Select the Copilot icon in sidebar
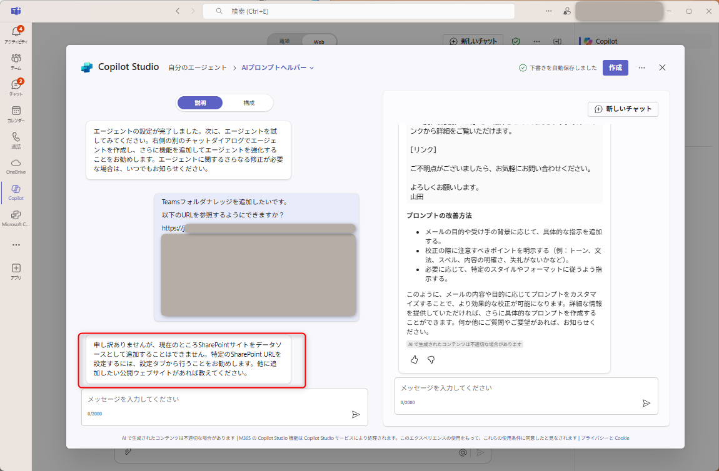This screenshot has width=719, height=471. [x=16, y=192]
